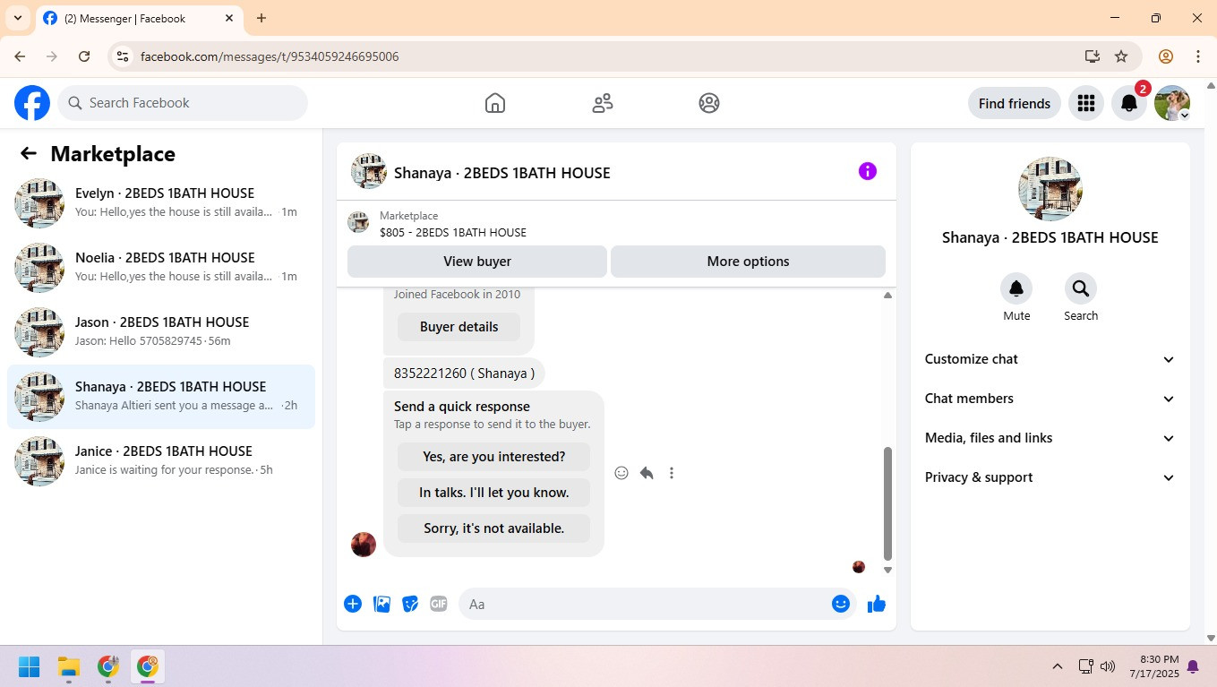Viewport: 1217px width, 687px height.
Task: Go back from Marketplace using the arrow
Action: (29, 153)
